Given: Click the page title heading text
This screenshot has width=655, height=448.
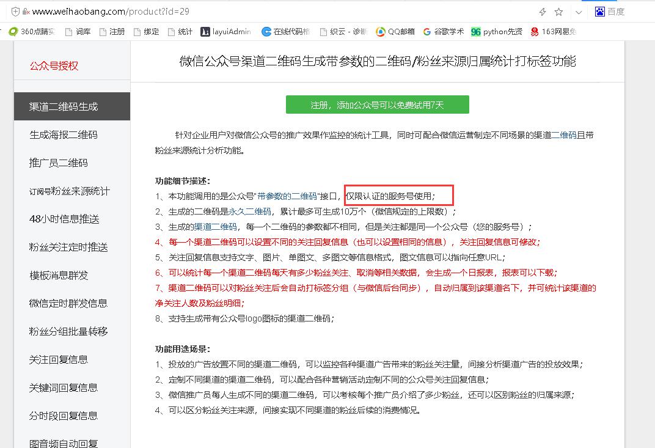Looking at the screenshot, I should click(378, 61).
